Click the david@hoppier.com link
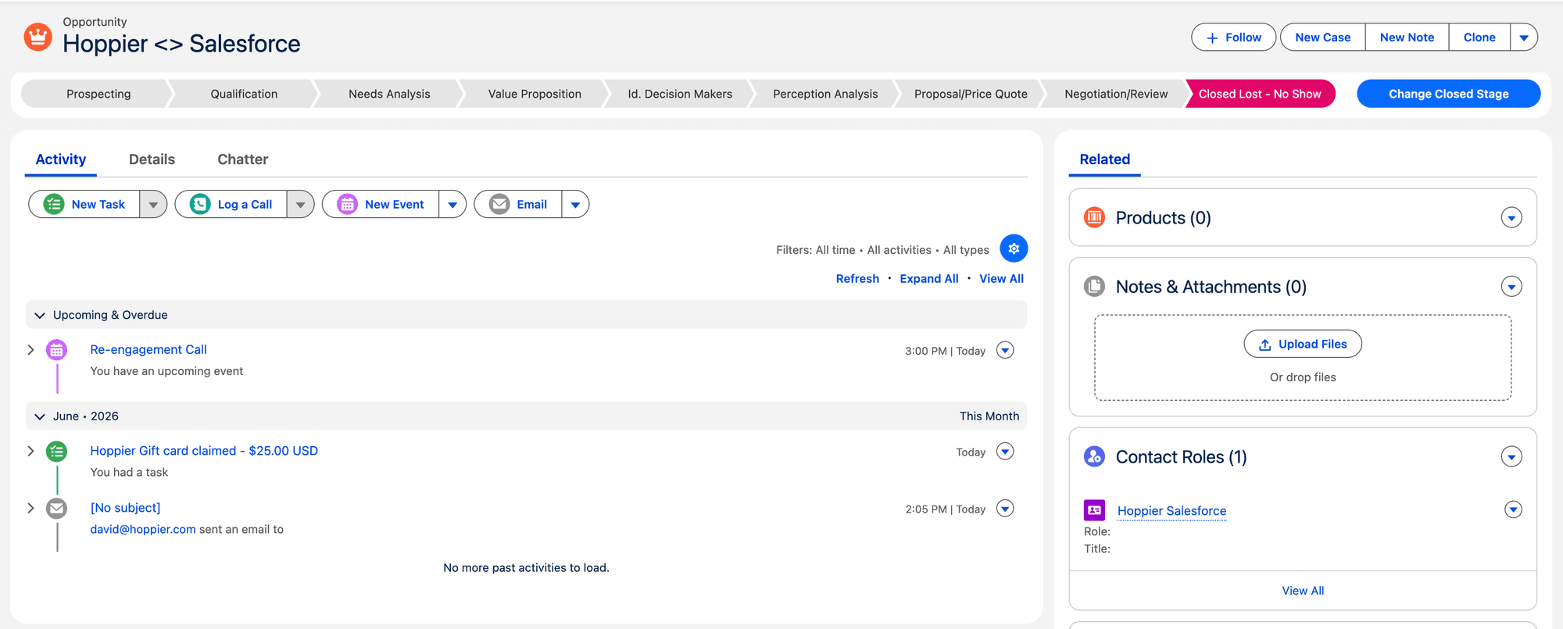Viewport: 1563px width, 629px height. point(143,529)
